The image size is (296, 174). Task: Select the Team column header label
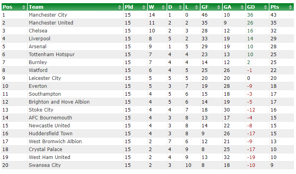pos(36,7)
